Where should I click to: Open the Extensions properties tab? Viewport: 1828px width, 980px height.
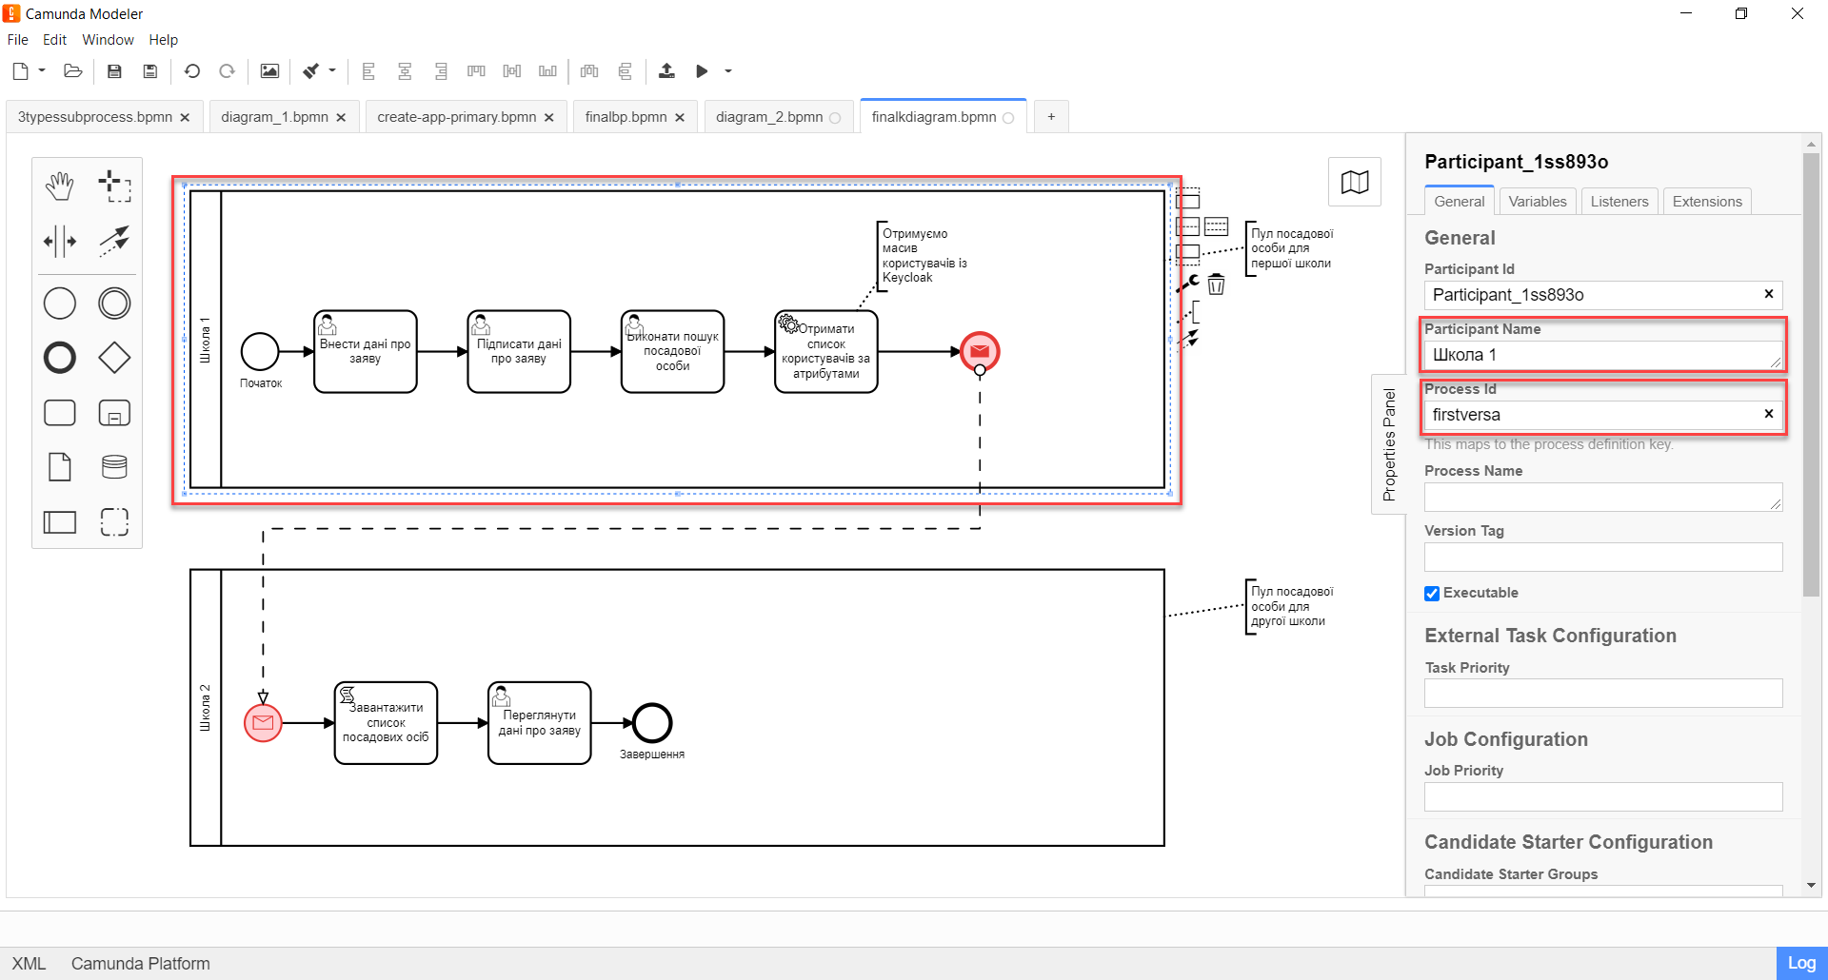click(1706, 201)
